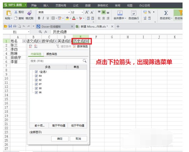
Task: Click the 低于平均值 button
Action: coord(78,126)
